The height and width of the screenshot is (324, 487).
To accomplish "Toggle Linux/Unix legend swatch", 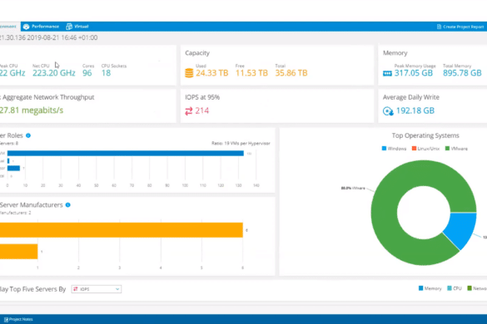I will coord(414,149).
